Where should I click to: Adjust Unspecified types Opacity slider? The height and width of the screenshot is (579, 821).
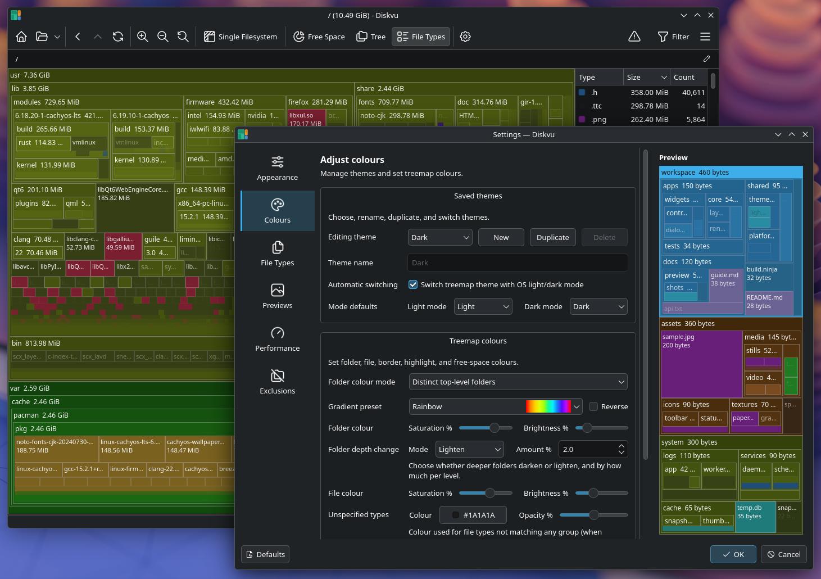point(594,515)
